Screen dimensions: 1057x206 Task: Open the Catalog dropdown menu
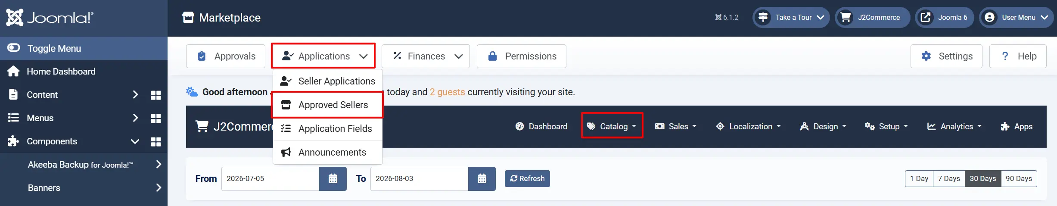coord(612,126)
